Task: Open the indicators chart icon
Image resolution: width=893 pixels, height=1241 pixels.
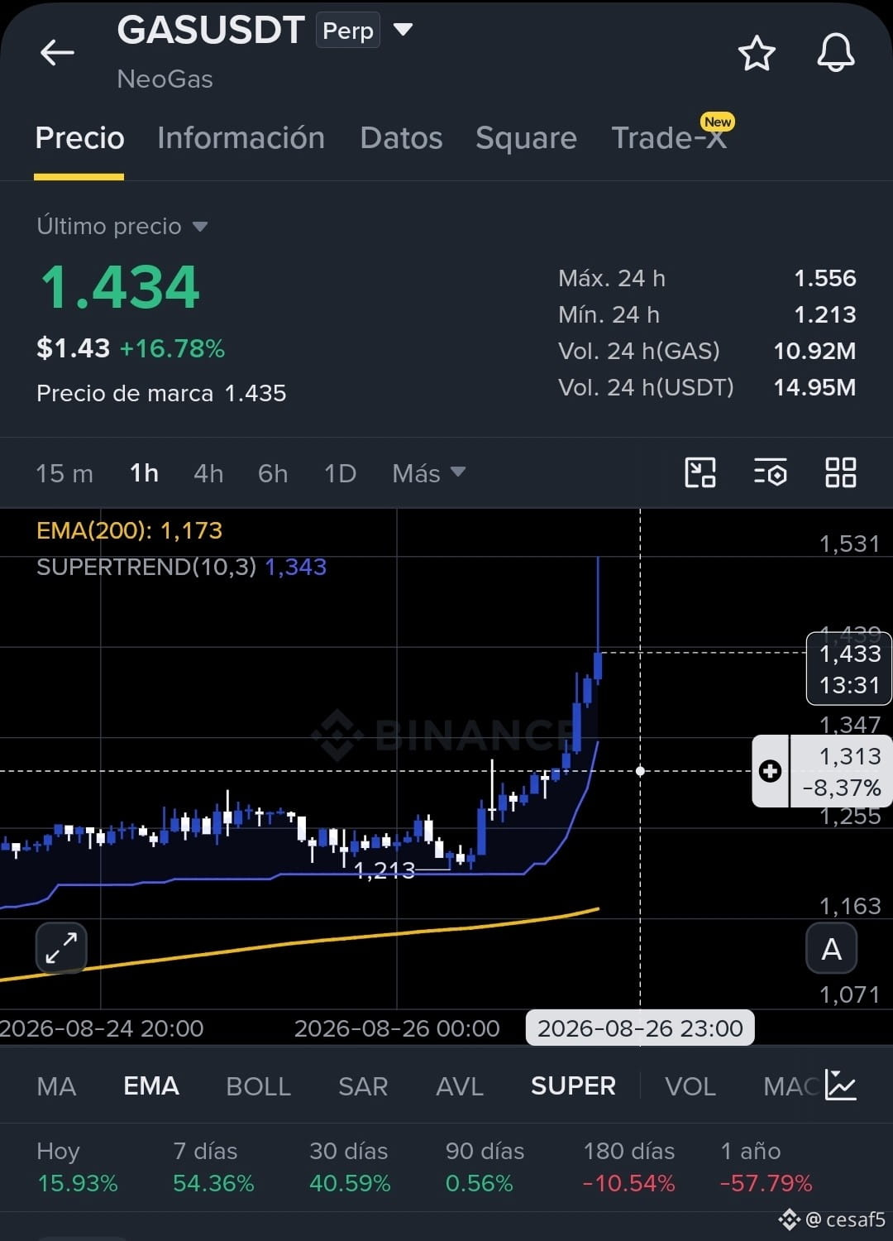Action: point(840,1085)
